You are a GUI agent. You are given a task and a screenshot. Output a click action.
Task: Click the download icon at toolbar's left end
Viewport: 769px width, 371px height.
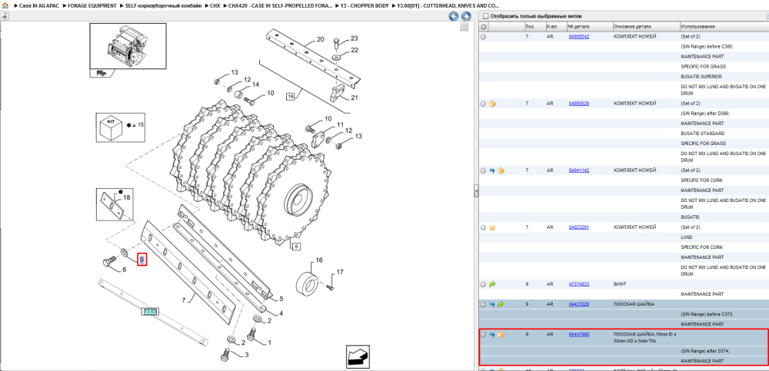[4, 16]
